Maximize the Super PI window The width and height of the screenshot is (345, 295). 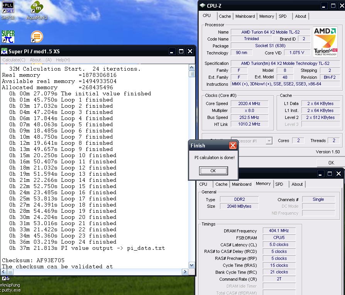[x=181, y=51]
